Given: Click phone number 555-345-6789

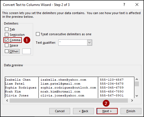Looking at the screenshot, I should pos(112,88).
